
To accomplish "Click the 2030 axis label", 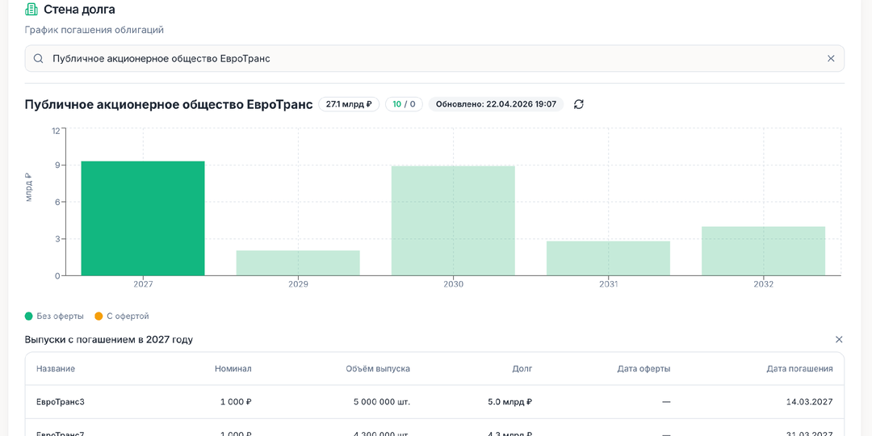I will pos(453,283).
